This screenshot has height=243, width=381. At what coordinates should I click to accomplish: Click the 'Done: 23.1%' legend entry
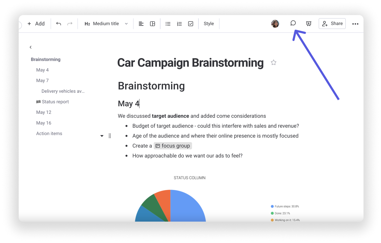click(x=280, y=213)
